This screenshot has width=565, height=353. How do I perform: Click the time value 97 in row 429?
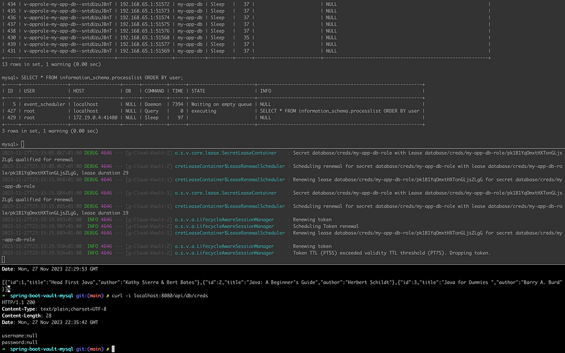(x=180, y=117)
